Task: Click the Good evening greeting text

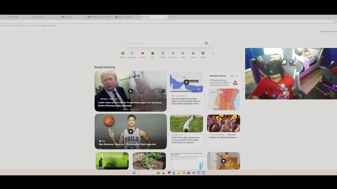Action: (105, 67)
